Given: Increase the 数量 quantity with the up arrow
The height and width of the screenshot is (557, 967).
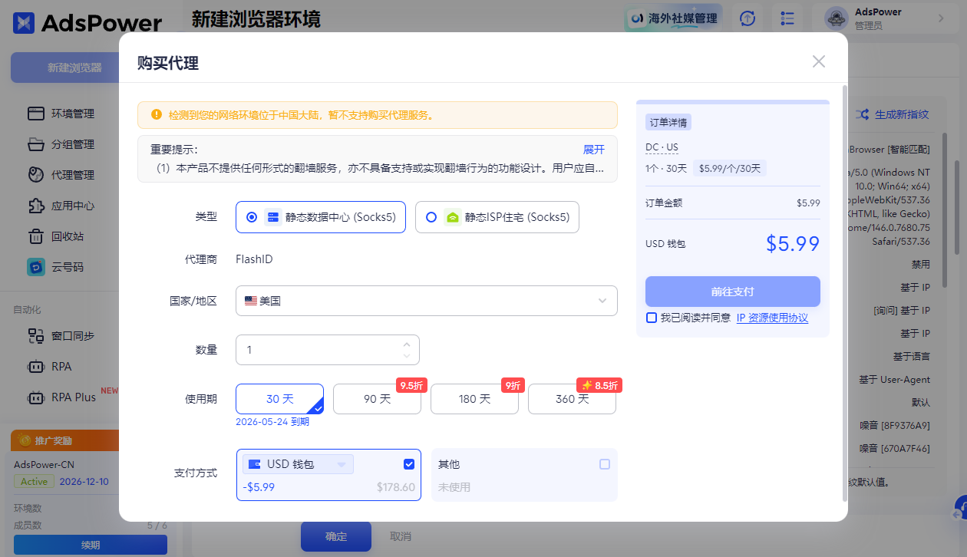Looking at the screenshot, I should 407,344.
